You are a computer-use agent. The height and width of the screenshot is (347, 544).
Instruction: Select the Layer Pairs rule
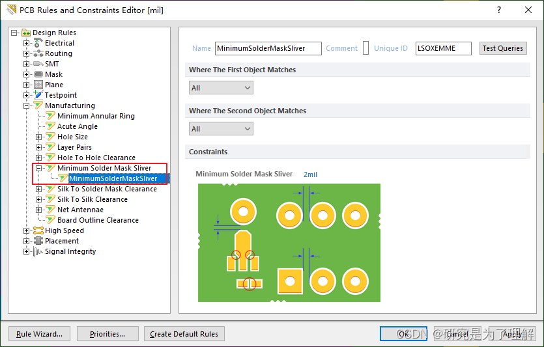pyautogui.click(x=74, y=147)
